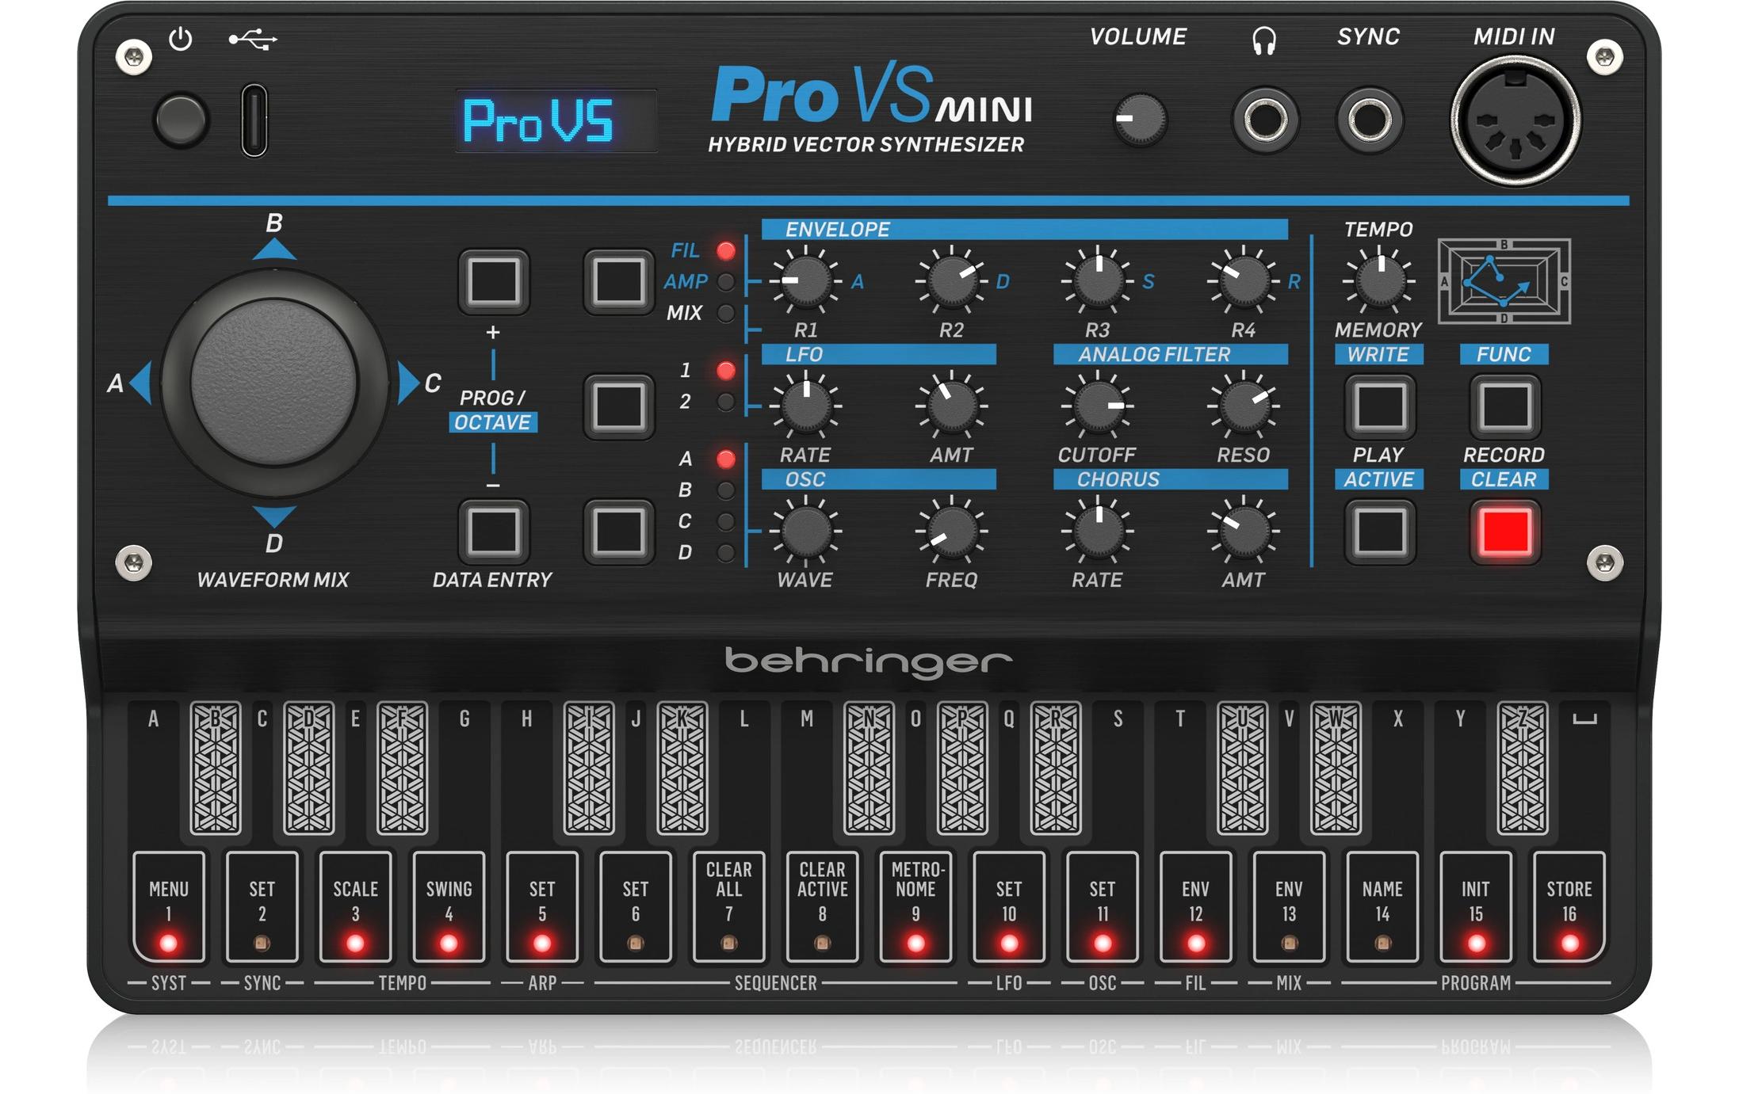
Task: Click the vector path diagram icon
Action: click(1504, 281)
